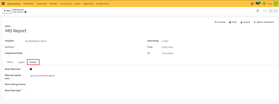Click the pager 1 / 1 counter
This screenshot has width=279, height=104.
point(265,11)
